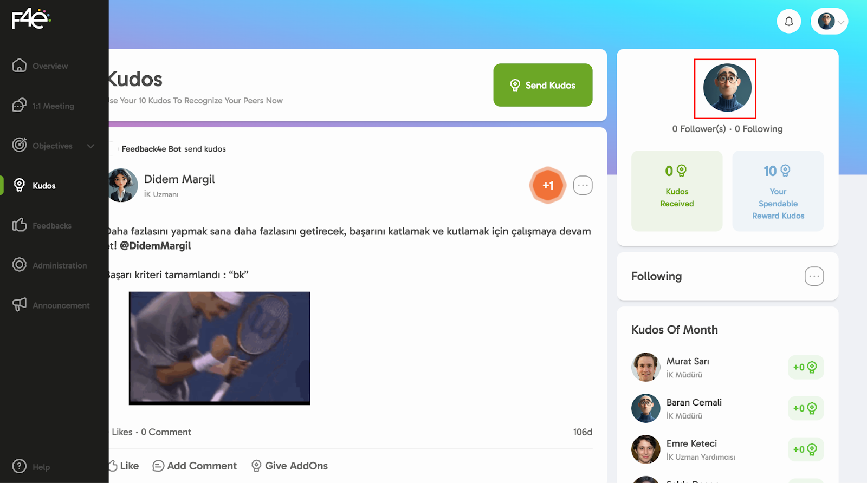
Task: Click the profile avatar in right panel
Action: [x=727, y=88]
